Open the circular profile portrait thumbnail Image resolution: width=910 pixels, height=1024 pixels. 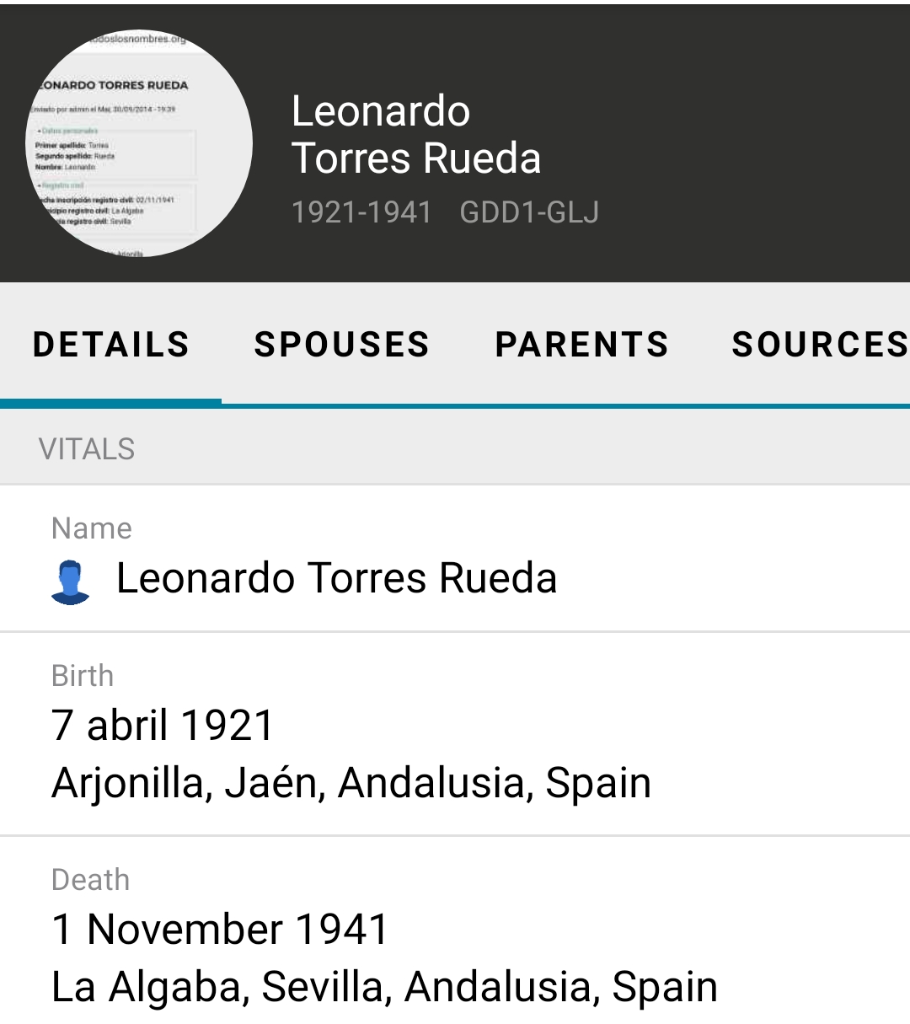point(139,143)
